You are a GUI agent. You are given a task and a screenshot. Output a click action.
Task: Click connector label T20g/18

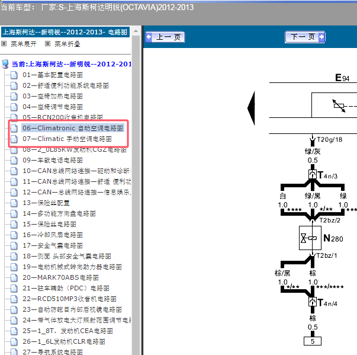tap(329, 139)
